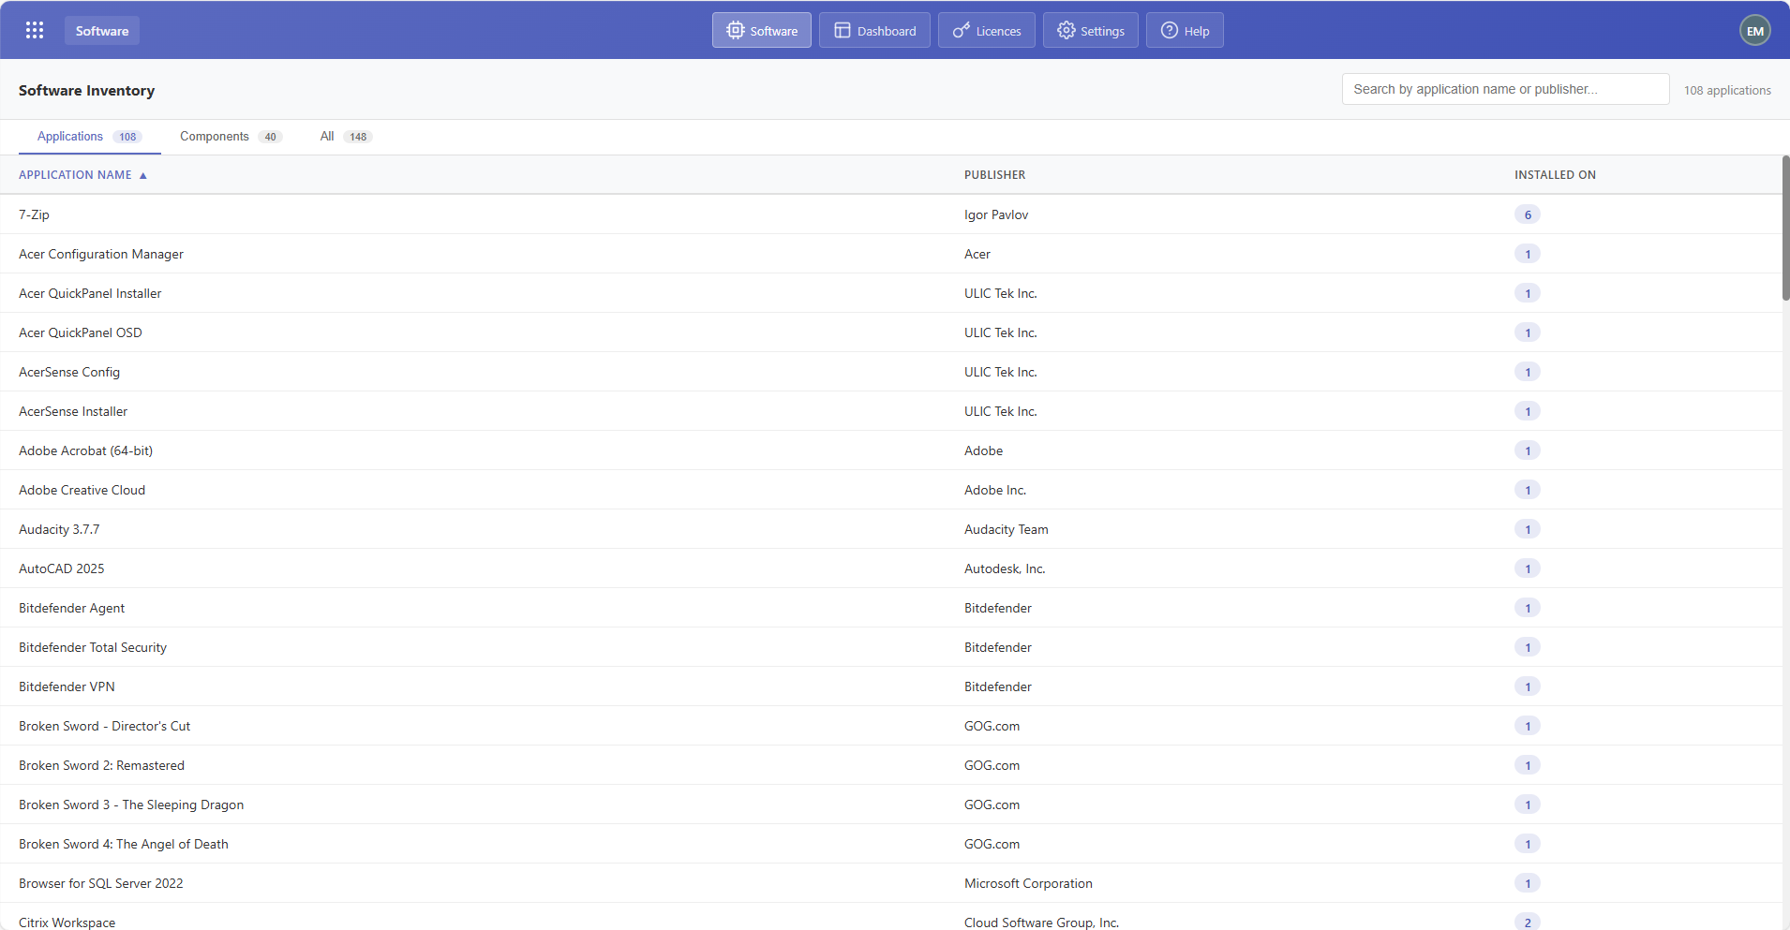The height and width of the screenshot is (930, 1790).
Task: Click the 108 applications counter
Action: pyautogui.click(x=1727, y=90)
